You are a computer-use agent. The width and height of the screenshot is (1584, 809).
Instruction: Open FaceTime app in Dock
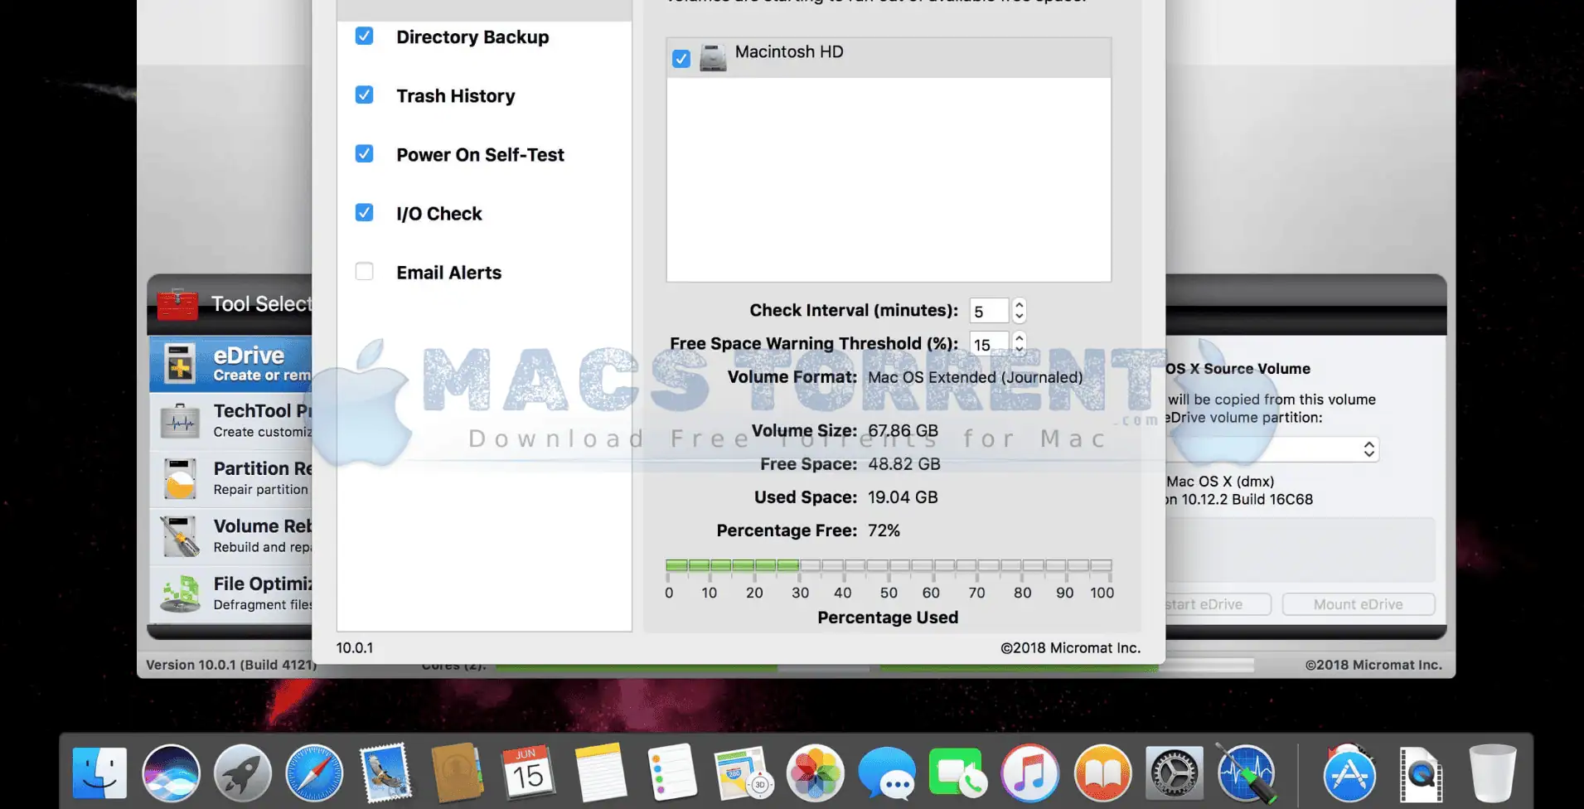click(958, 773)
